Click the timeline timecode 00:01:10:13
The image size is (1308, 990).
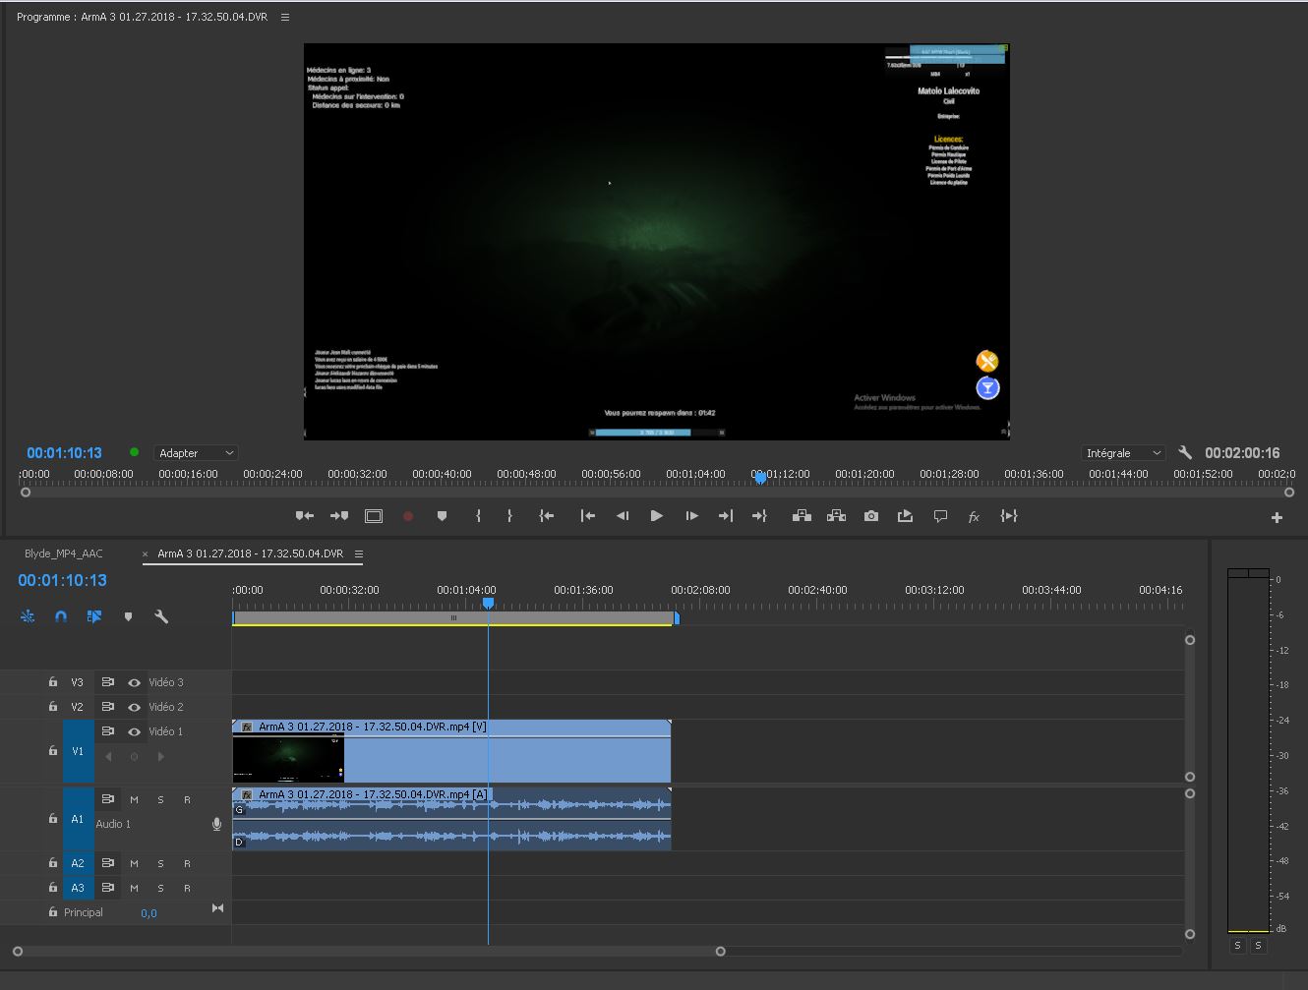coord(62,580)
